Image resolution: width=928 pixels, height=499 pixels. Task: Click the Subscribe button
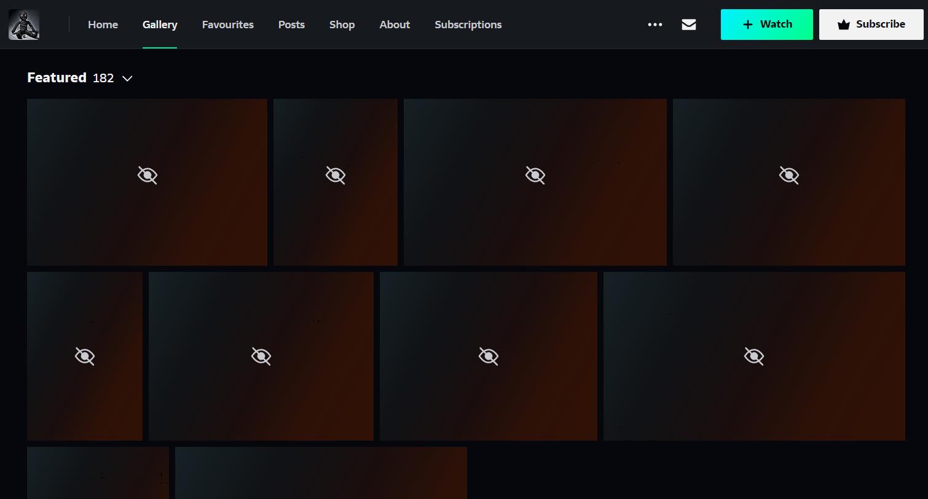(871, 25)
